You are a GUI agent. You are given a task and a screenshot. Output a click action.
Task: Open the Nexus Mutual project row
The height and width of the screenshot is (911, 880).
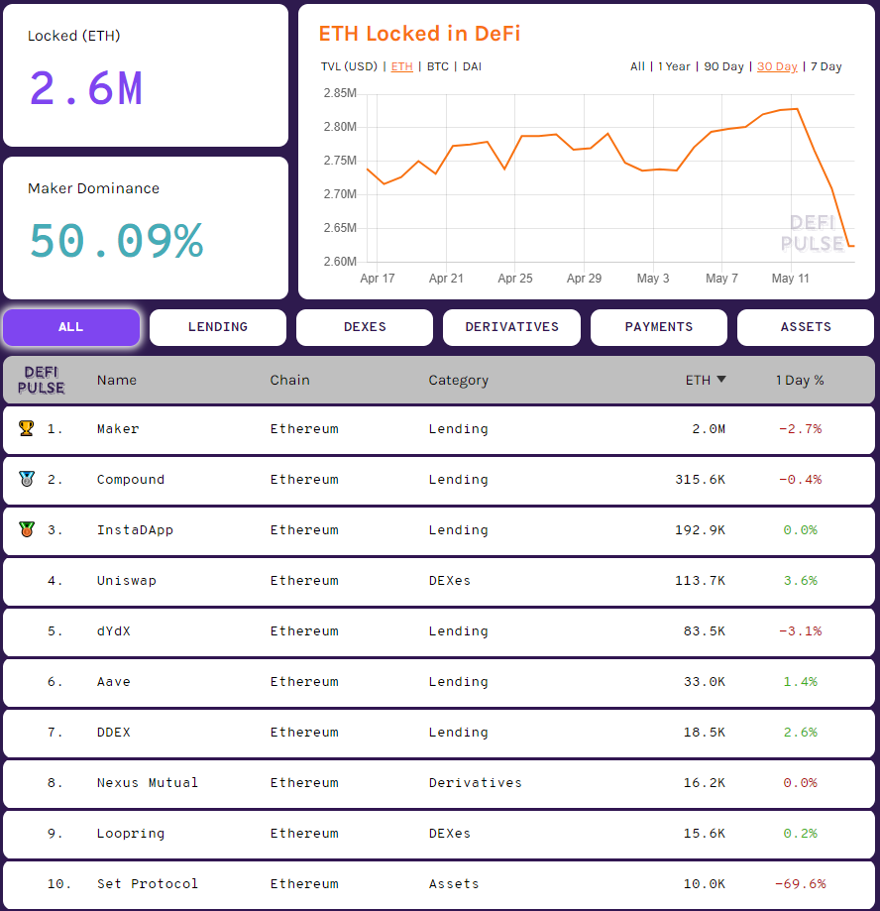pos(439,784)
